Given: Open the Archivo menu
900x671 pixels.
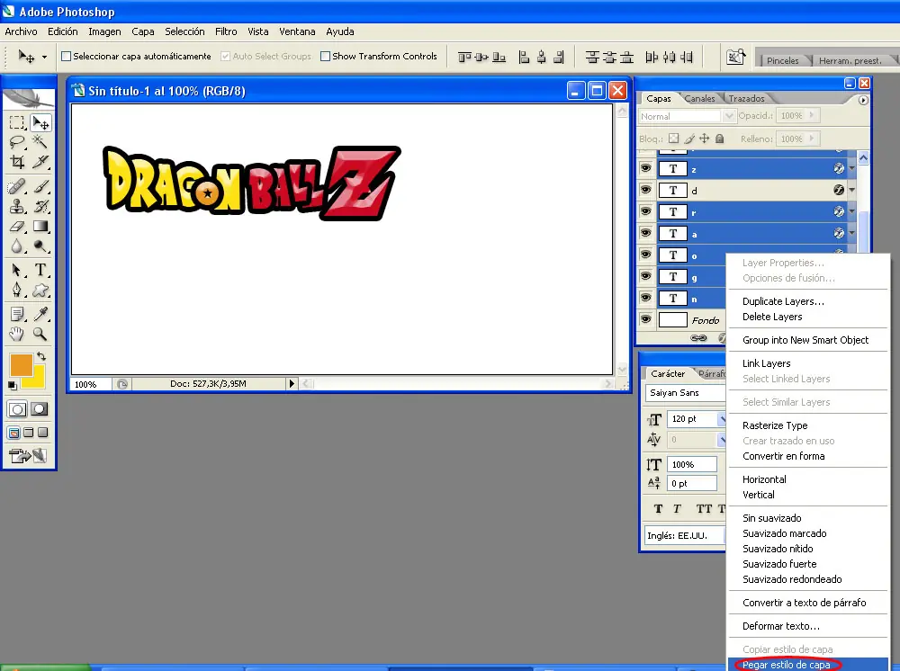Looking at the screenshot, I should point(21,31).
